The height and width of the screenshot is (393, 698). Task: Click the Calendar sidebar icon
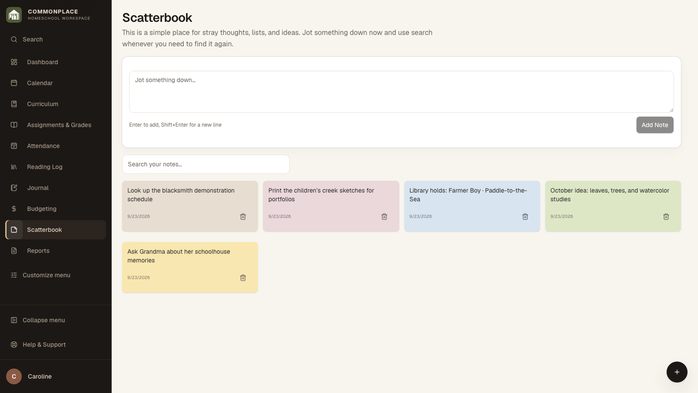tap(14, 83)
